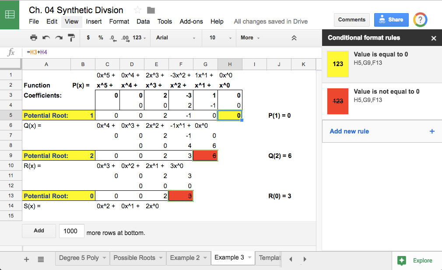Viewport: 442px width, 270px height.
Task: Collapse the toolbar with the double chevron
Action: [294, 38]
